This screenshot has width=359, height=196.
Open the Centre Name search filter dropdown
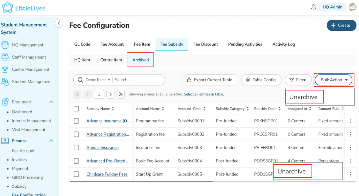tap(98, 80)
